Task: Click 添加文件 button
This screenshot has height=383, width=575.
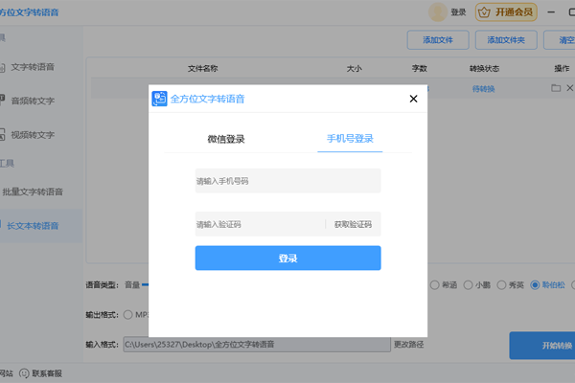Action: click(438, 40)
